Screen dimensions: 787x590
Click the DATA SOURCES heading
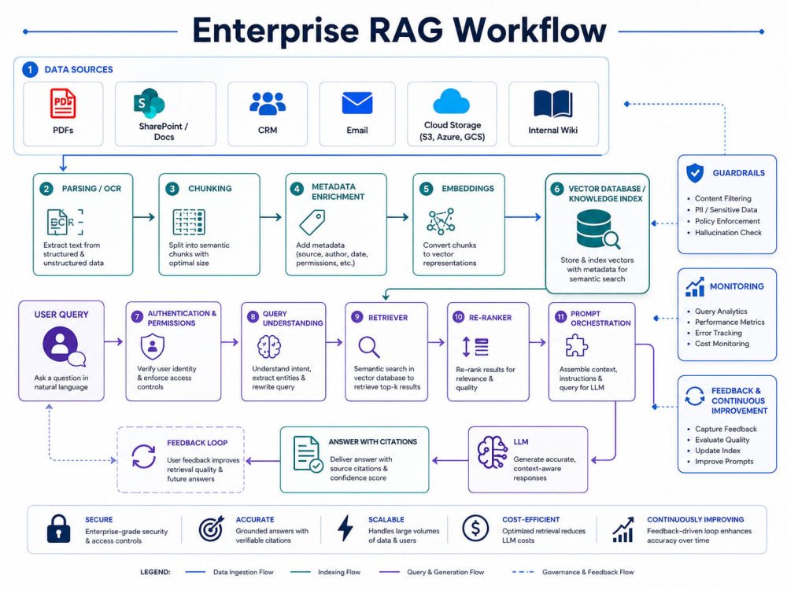79,70
